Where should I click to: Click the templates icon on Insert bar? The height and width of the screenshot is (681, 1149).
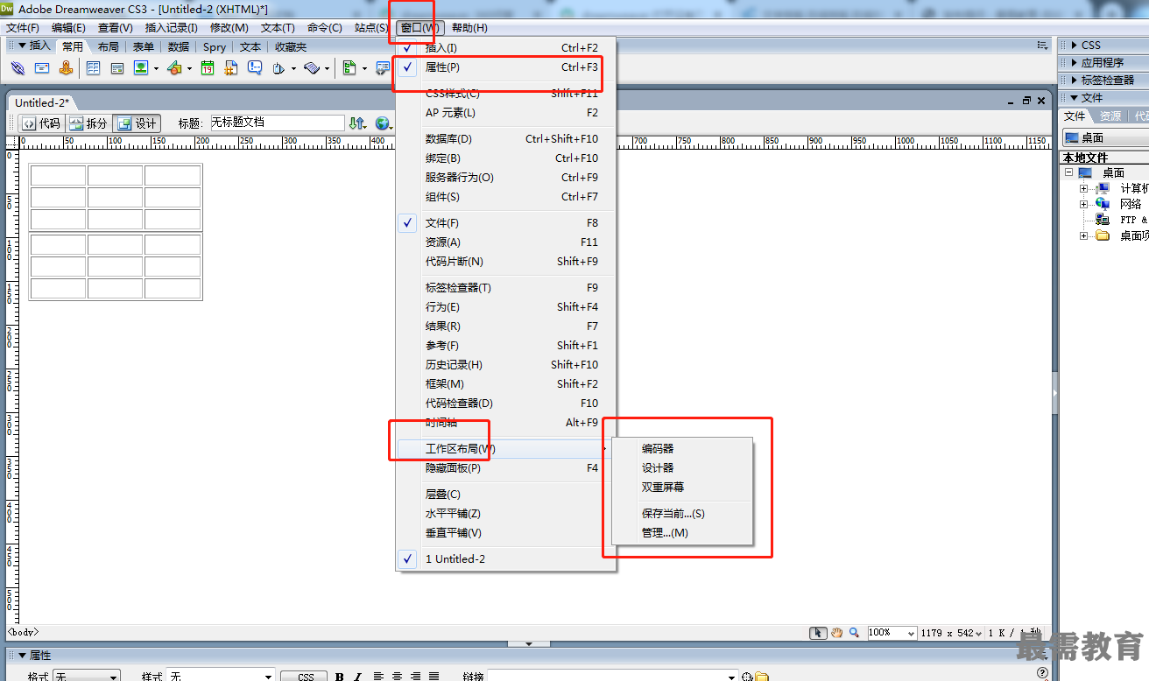click(x=349, y=68)
